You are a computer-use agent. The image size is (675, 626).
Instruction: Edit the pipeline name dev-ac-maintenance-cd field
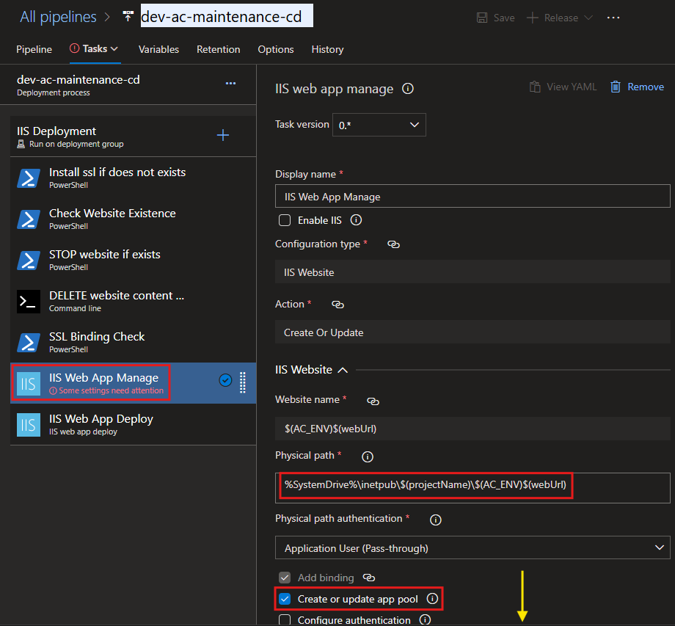227,16
